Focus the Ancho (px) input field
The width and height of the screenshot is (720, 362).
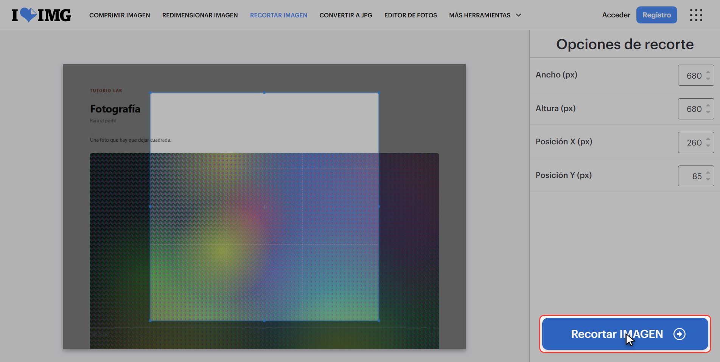coord(696,75)
